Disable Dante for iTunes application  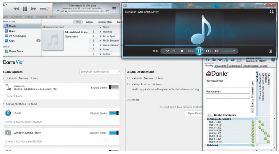114,113
